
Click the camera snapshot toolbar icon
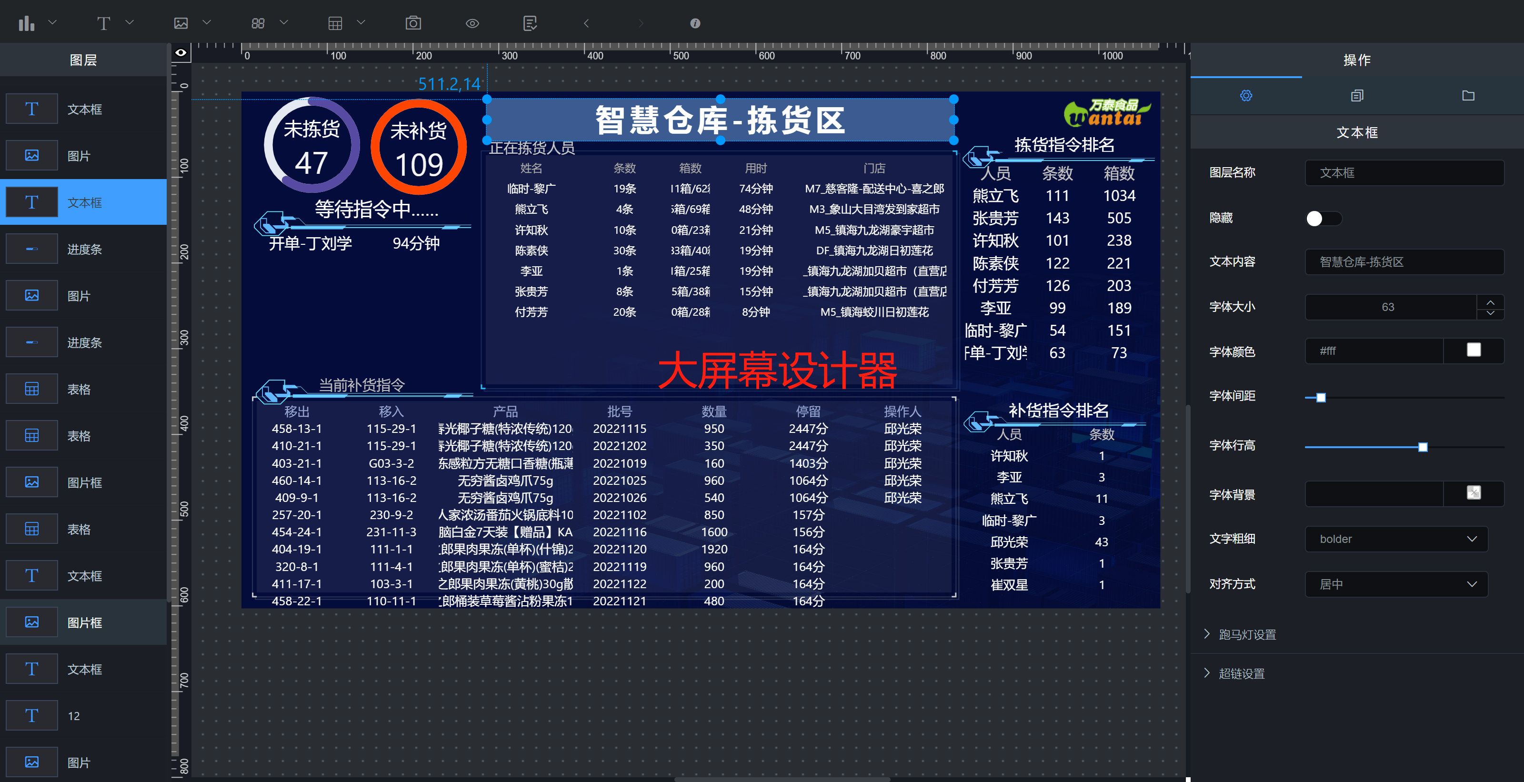[413, 23]
